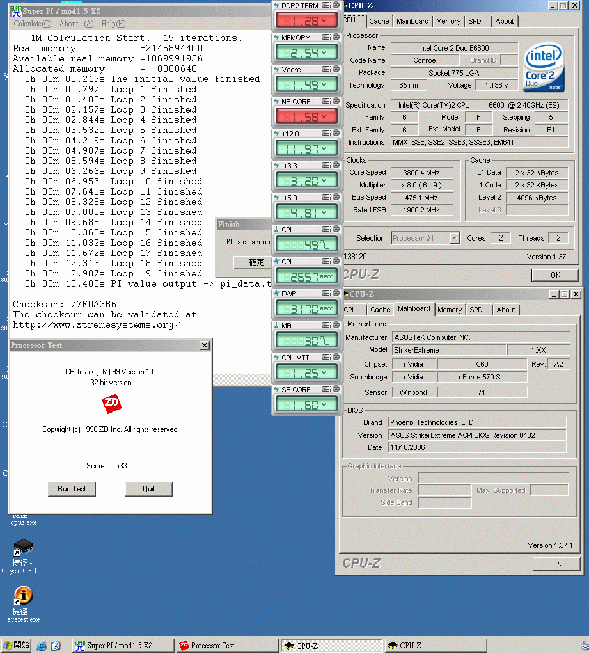Select Processor Test taskbar button
The height and width of the screenshot is (654, 589).
click(x=228, y=646)
